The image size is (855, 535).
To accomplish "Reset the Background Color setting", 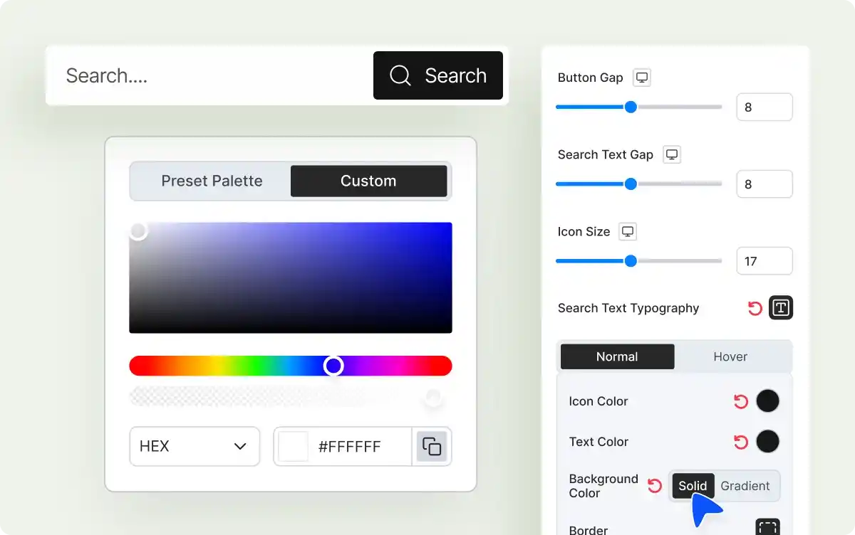I will pyautogui.click(x=654, y=486).
